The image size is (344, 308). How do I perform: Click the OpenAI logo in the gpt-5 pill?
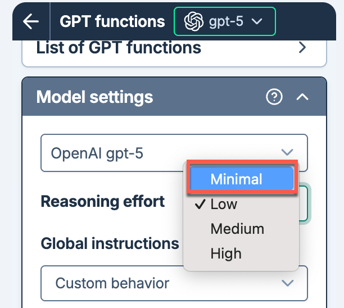(194, 21)
